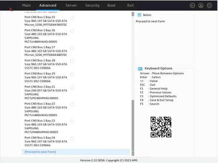Select the Bay:16 Samsung 480GB drive radio

(72, 31)
